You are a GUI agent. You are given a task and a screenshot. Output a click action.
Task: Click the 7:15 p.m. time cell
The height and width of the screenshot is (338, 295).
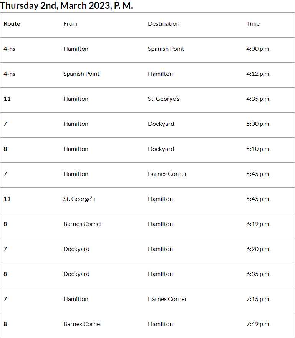(259, 299)
